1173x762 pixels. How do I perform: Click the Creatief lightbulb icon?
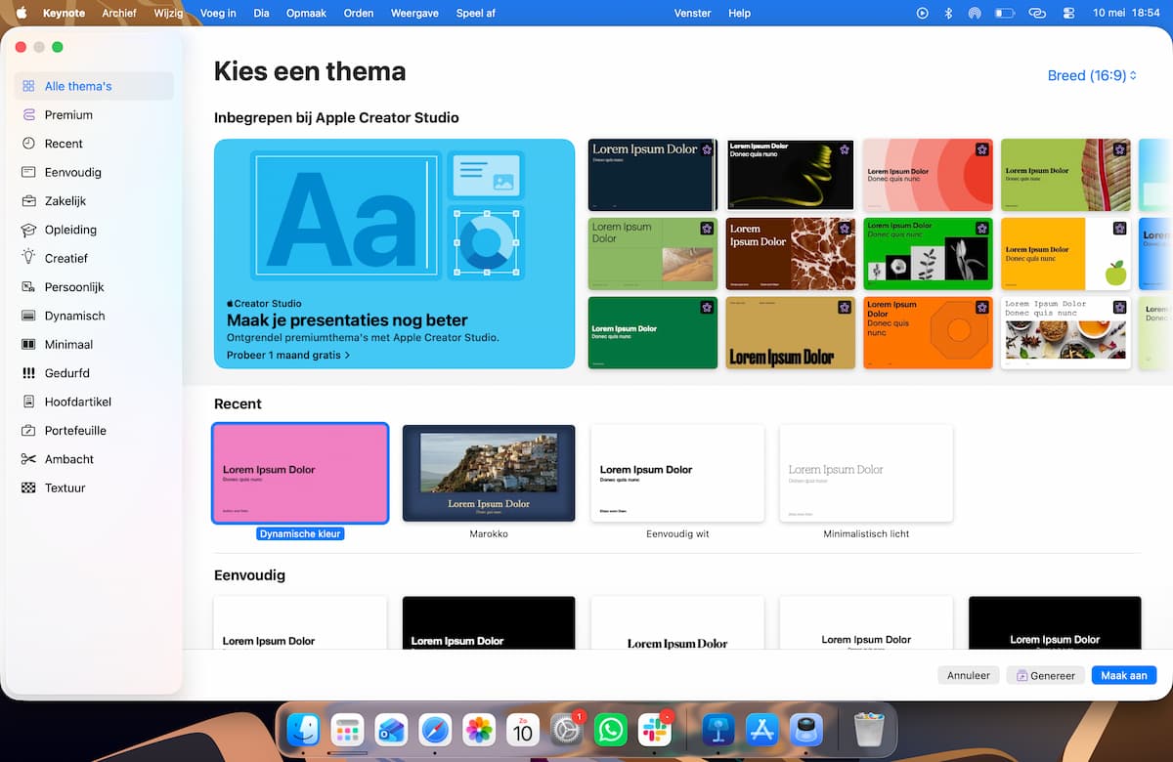click(28, 258)
